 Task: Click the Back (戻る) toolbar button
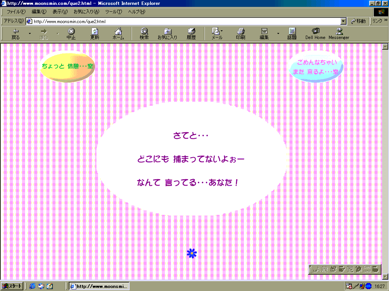click(x=16, y=34)
